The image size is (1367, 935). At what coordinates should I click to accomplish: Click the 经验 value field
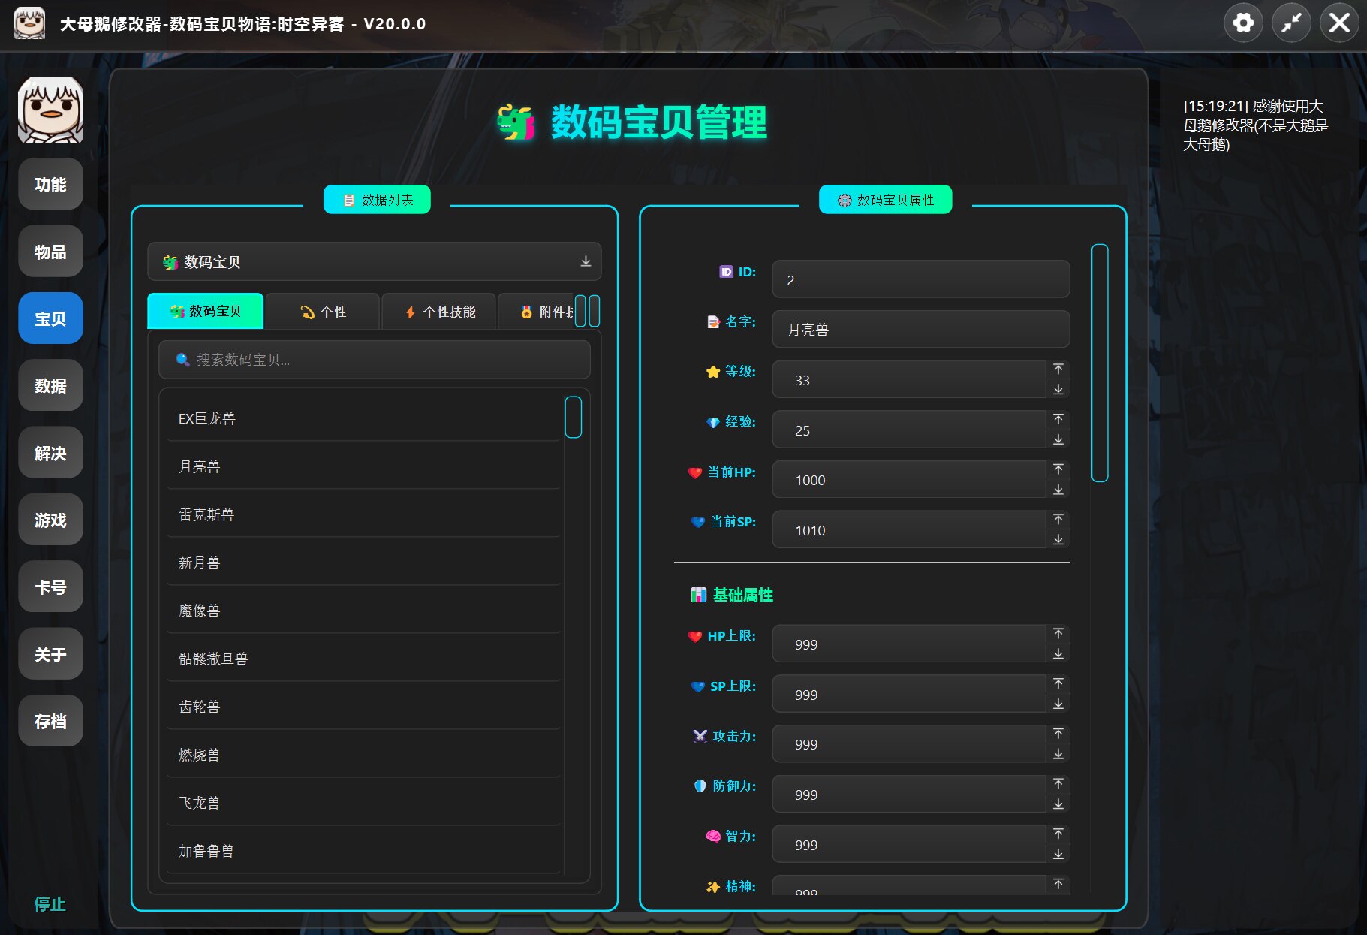[x=908, y=430]
